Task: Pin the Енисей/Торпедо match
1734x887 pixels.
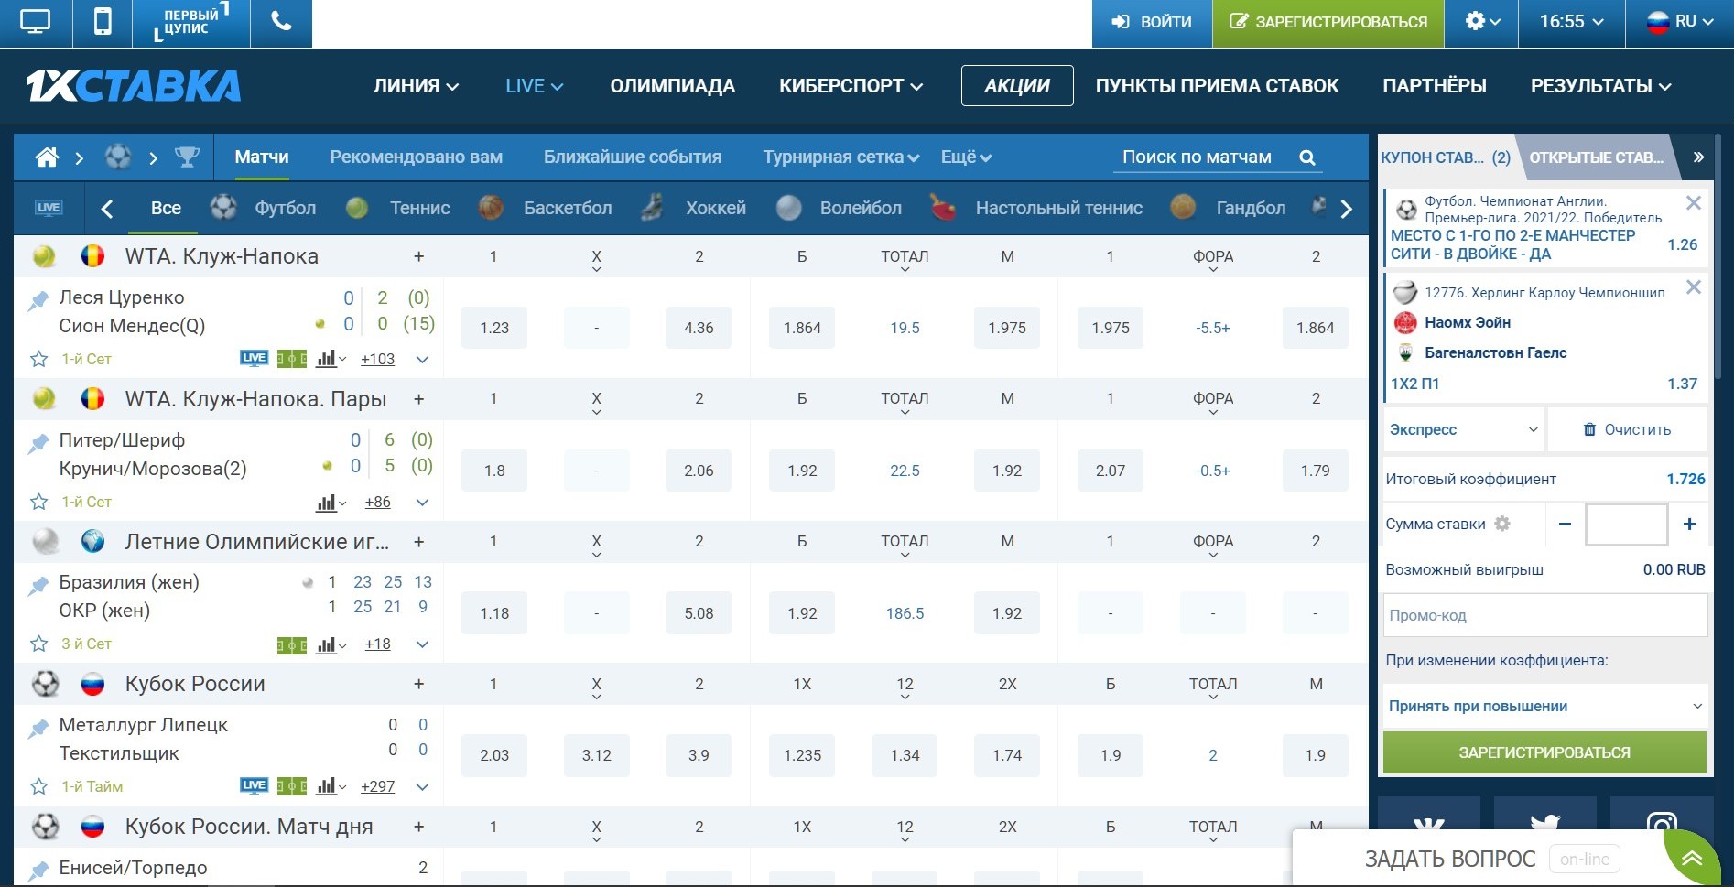Action: tap(38, 870)
